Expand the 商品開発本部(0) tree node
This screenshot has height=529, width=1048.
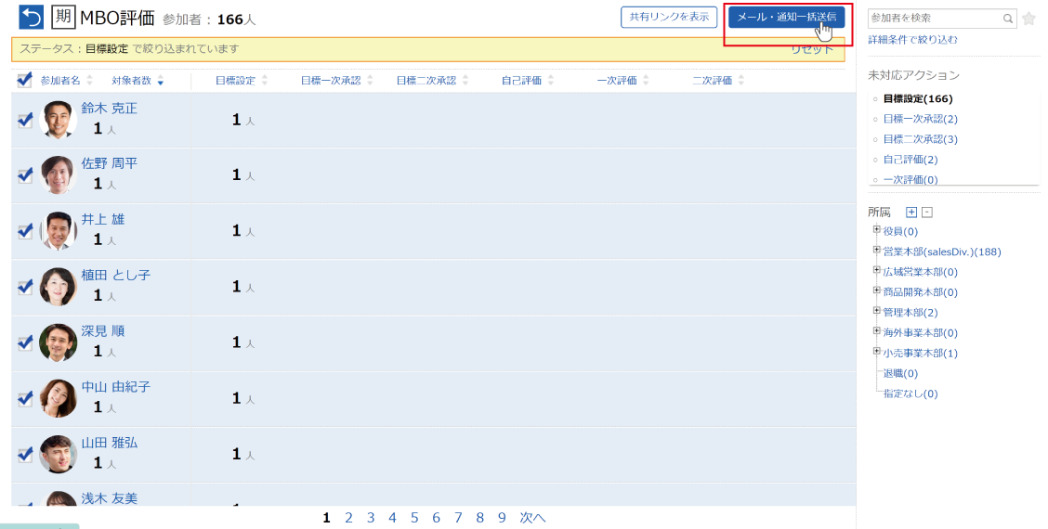click(x=877, y=290)
